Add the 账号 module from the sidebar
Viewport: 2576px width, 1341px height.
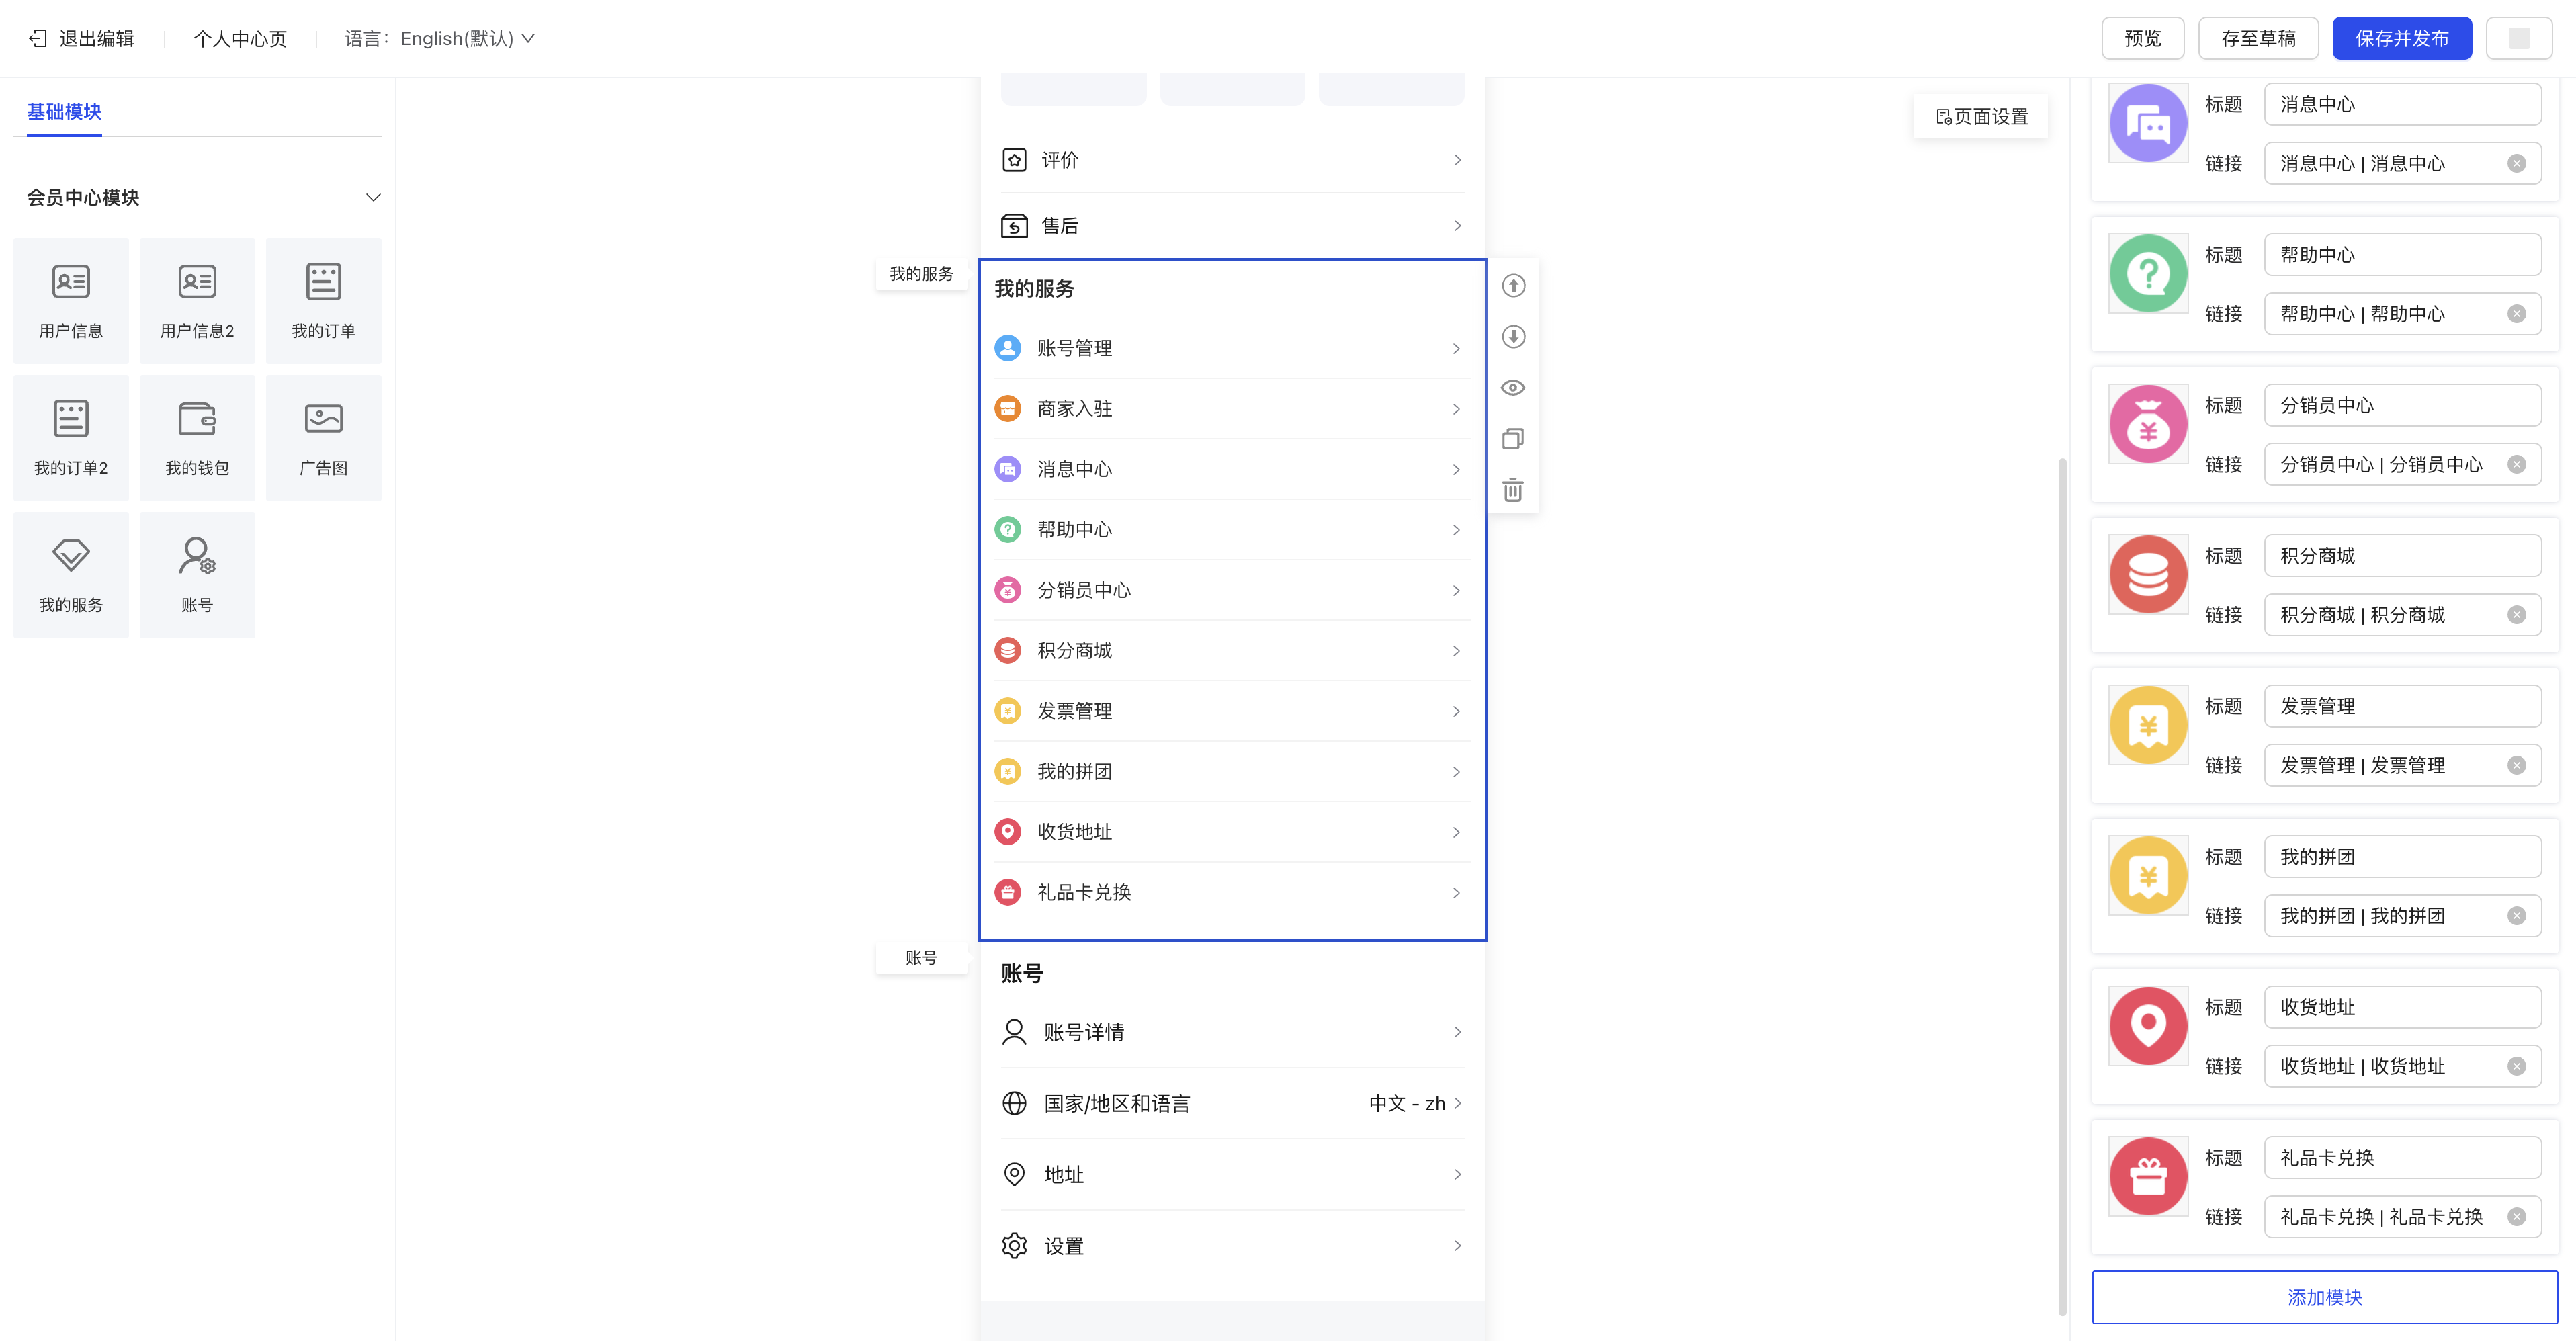click(x=197, y=574)
